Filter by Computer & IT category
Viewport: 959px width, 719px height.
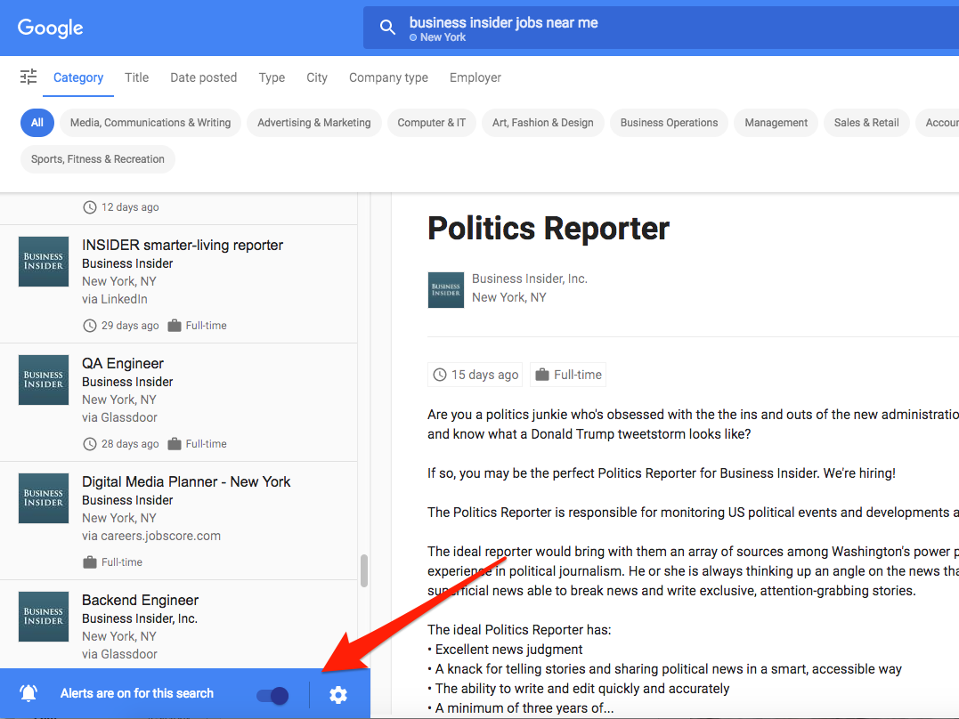pos(432,122)
